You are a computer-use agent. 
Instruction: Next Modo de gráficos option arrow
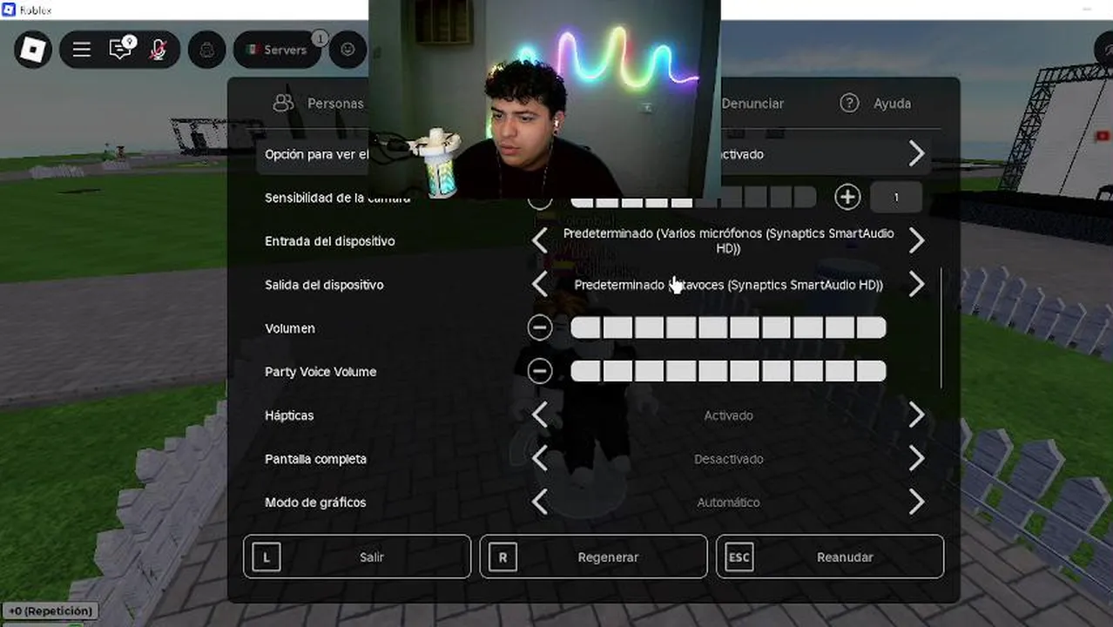(916, 502)
